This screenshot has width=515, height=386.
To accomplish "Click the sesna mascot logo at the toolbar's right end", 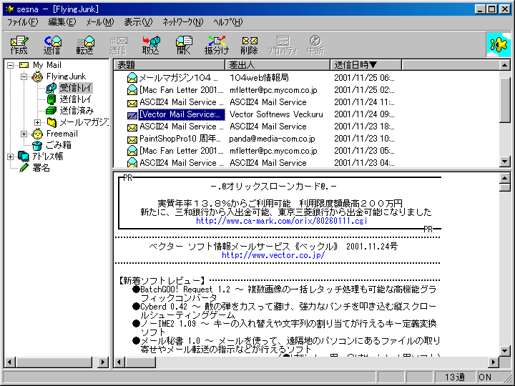I will (499, 44).
